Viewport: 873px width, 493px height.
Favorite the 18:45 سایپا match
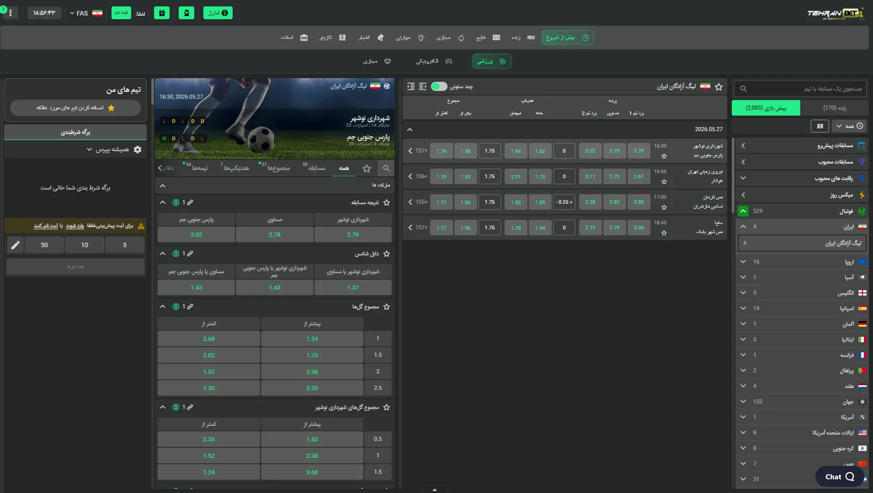click(x=664, y=233)
